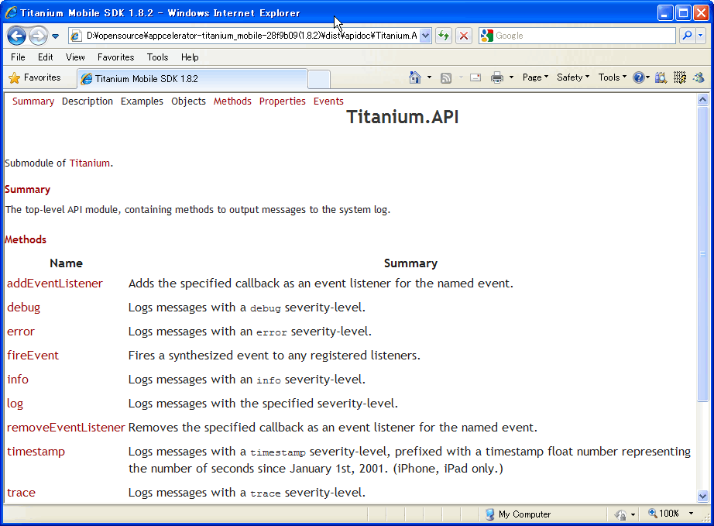Open the info method link
This screenshot has height=526, width=714.
(18, 380)
